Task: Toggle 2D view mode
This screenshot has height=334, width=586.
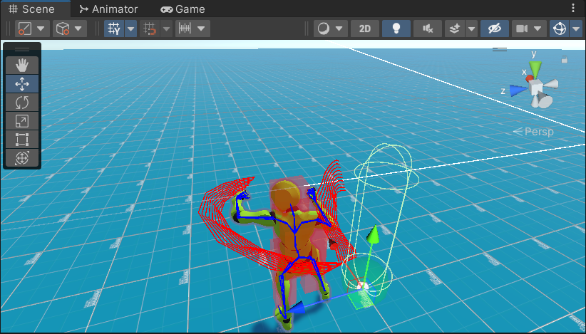Action: [365, 28]
